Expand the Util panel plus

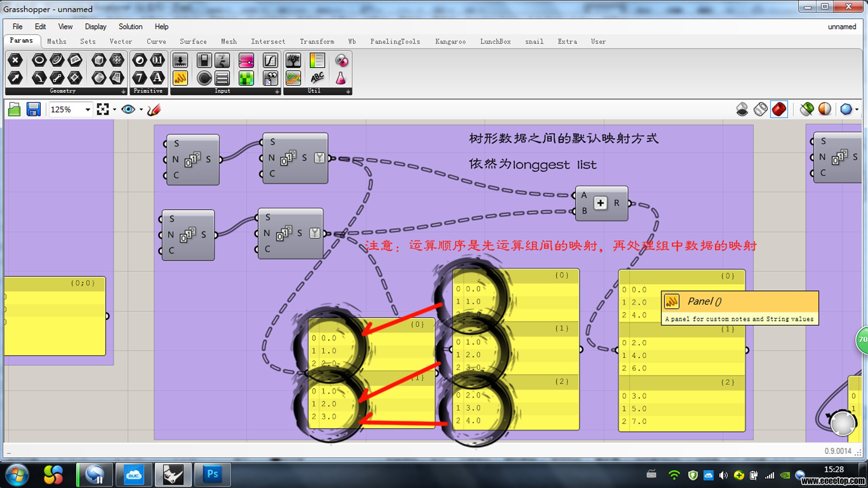[x=348, y=91]
